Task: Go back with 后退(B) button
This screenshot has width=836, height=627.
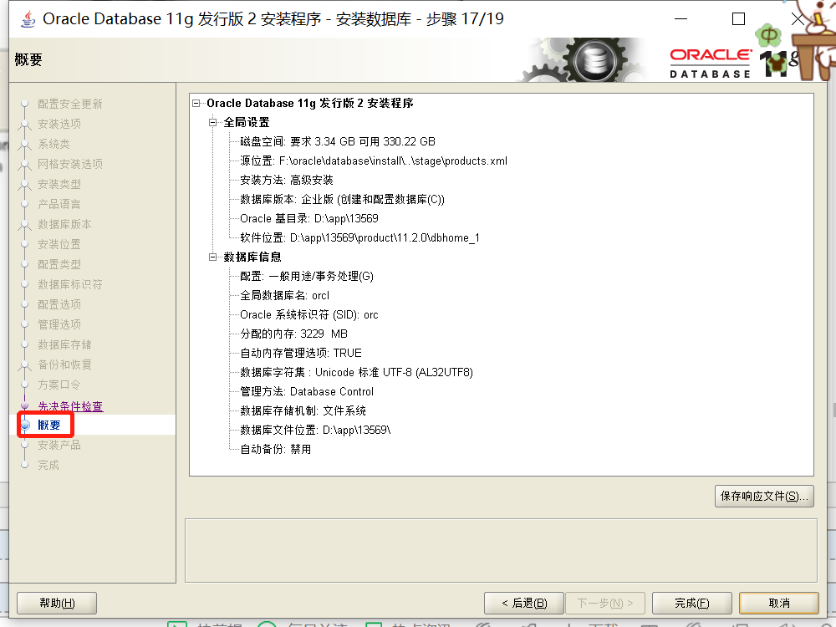Action: [524, 603]
